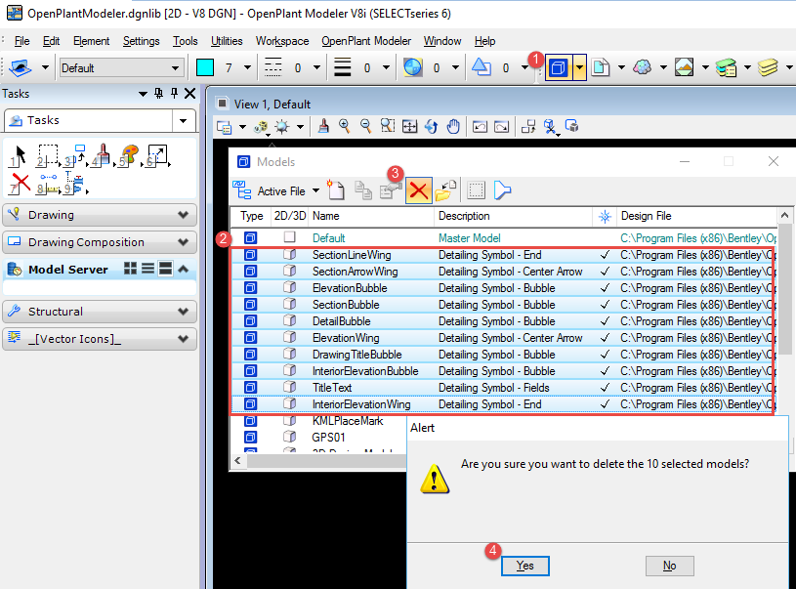Open the File menu
The image size is (796, 589).
pos(21,41)
